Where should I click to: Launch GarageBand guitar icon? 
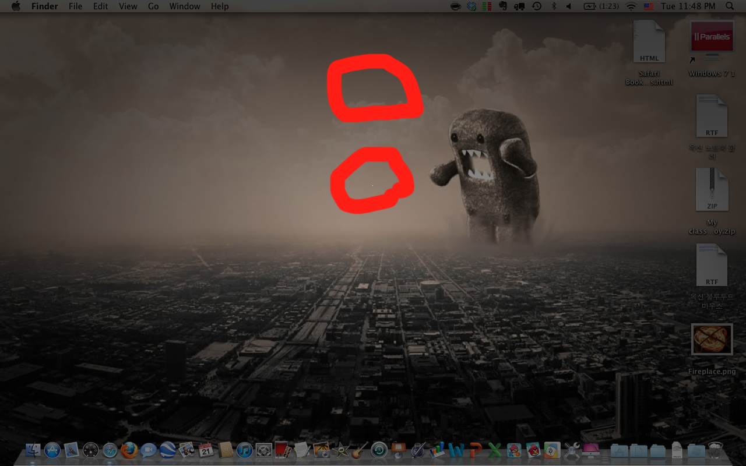click(360, 450)
